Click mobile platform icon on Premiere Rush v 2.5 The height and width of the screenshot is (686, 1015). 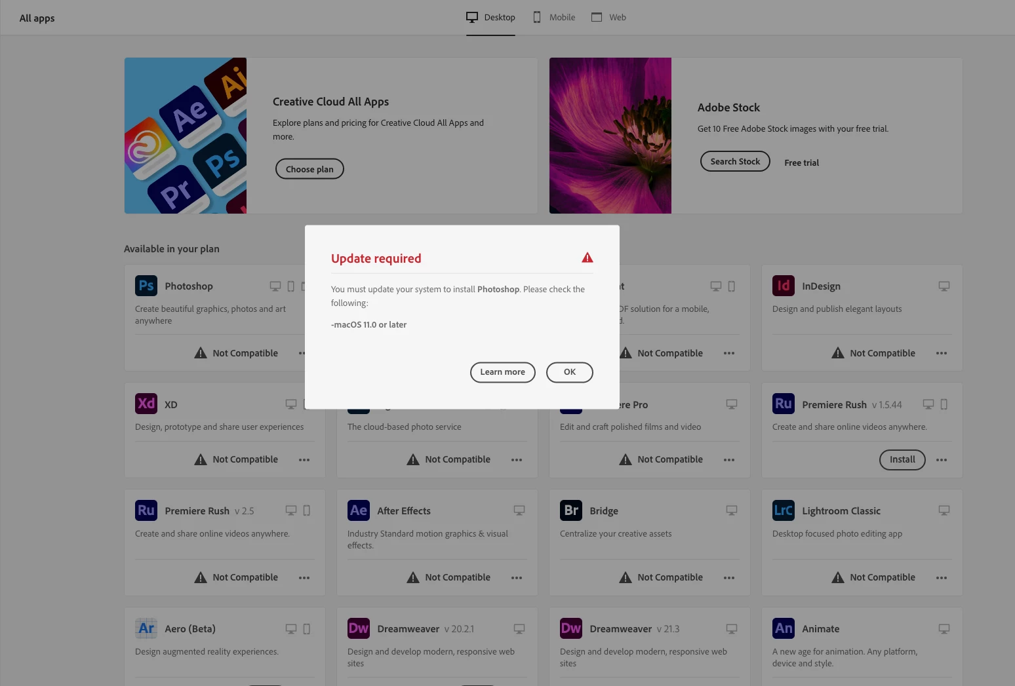[307, 510]
